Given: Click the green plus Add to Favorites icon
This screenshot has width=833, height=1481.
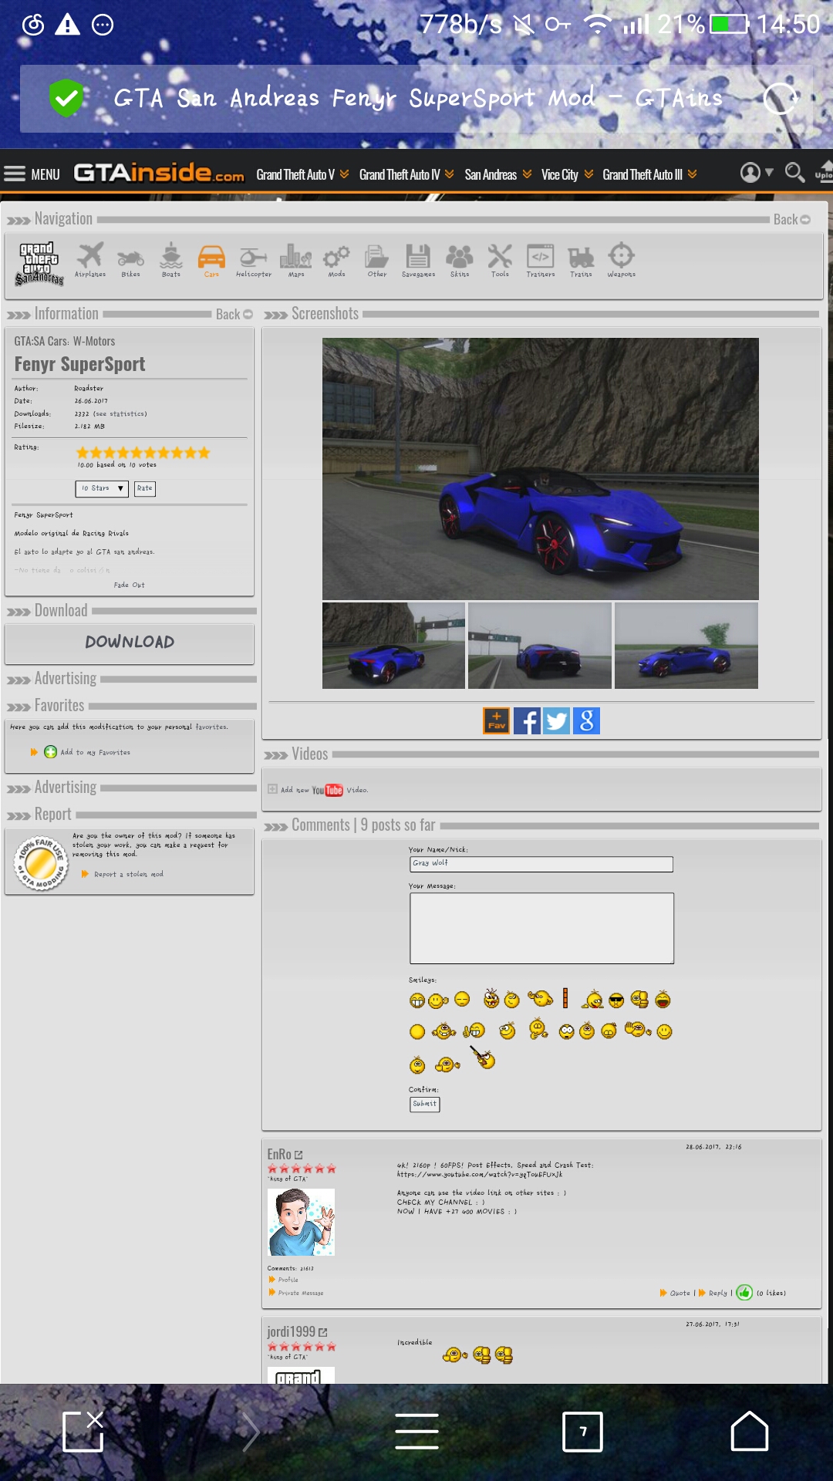Looking at the screenshot, I should click(50, 751).
